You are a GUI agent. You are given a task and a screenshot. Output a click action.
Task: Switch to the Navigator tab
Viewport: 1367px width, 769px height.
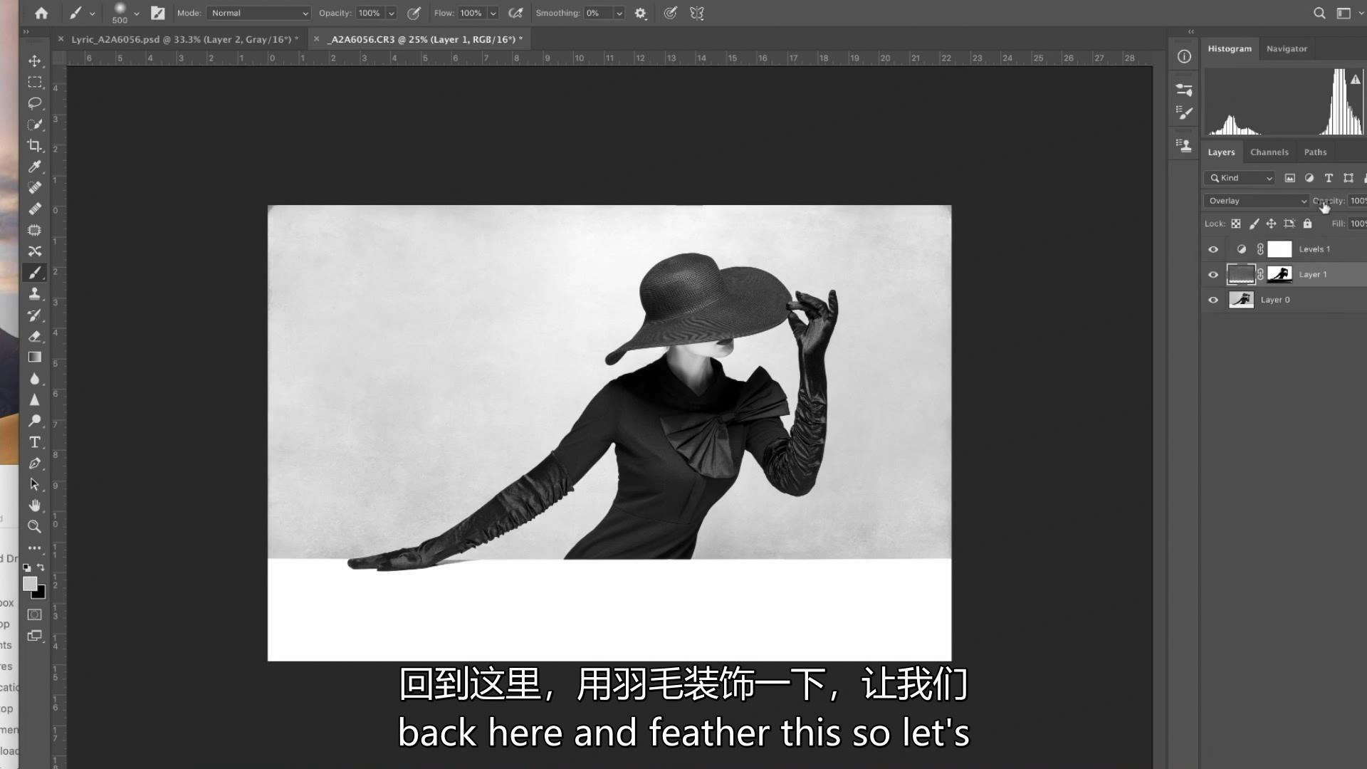[x=1287, y=48]
